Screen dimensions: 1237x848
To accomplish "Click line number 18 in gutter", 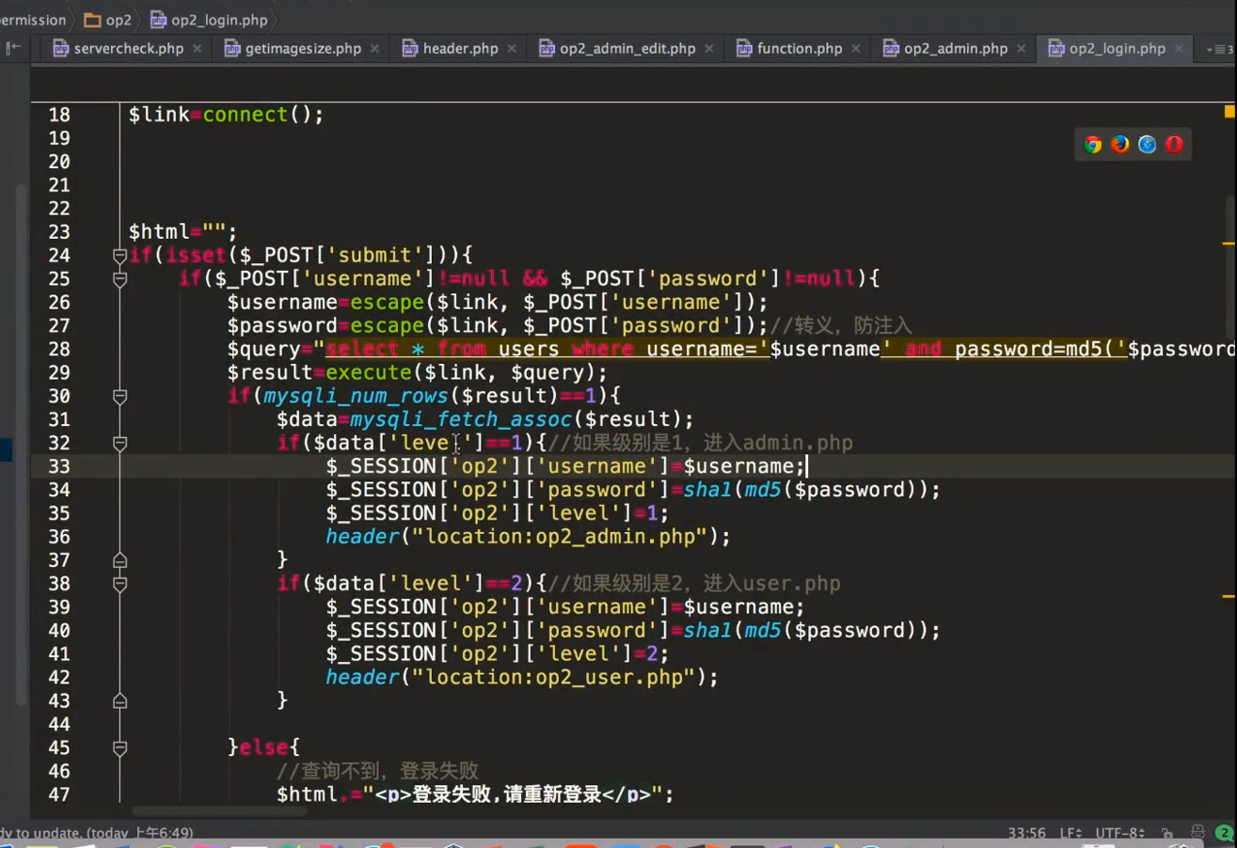I will point(59,115).
